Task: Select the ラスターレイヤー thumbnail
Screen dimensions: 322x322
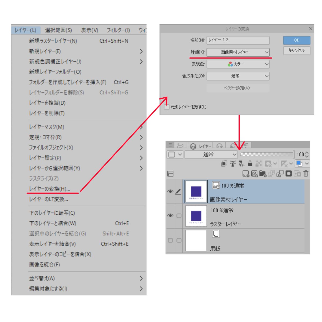Action: [x=196, y=216]
